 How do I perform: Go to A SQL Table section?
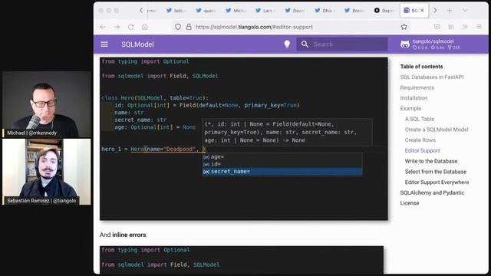point(420,119)
